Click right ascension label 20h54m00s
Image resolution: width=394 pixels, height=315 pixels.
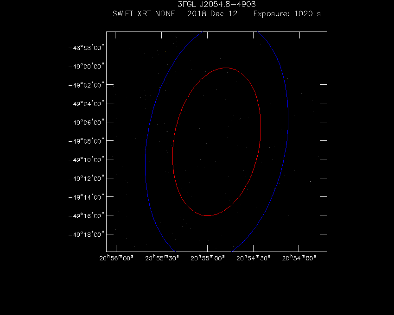coord(299,258)
